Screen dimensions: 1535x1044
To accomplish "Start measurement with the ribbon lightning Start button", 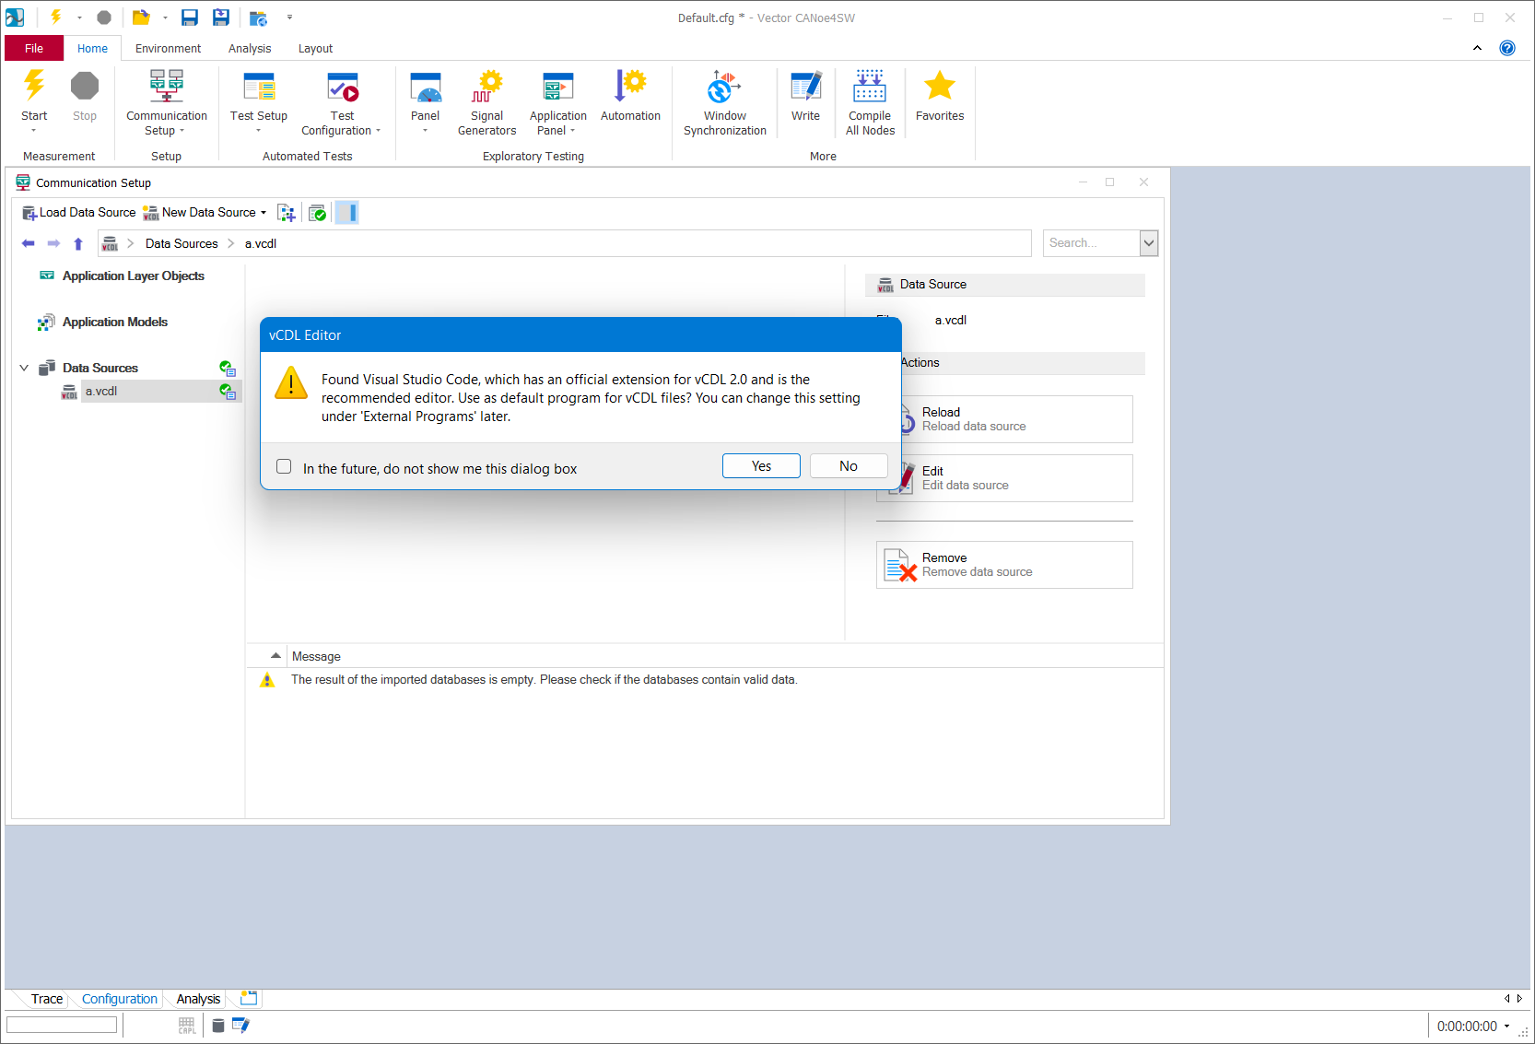I will coord(34,86).
